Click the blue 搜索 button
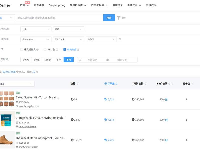Viewport: 200px width, 150px height. [109, 18]
